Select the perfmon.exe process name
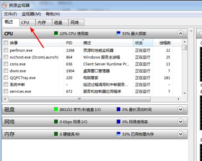 pyautogui.click(x=21, y=50)
